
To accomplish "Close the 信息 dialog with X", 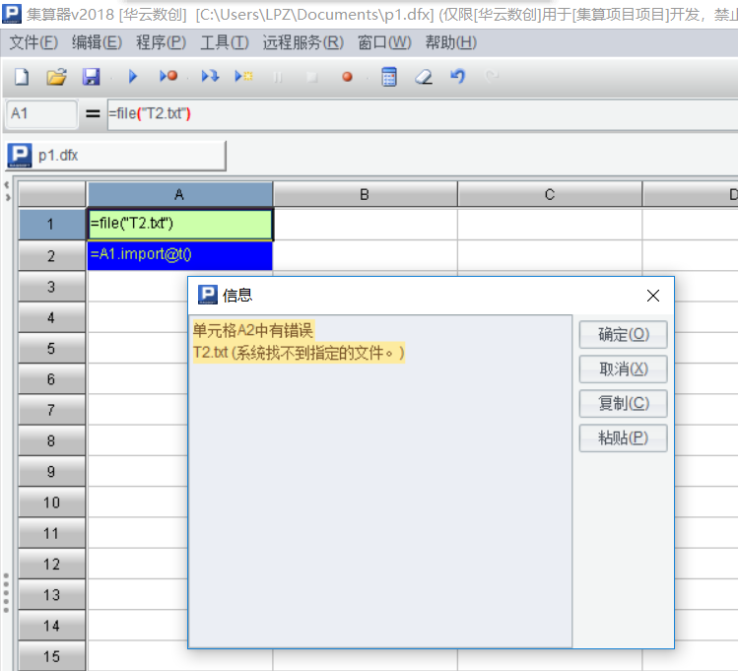I will [x=653, y=296].
